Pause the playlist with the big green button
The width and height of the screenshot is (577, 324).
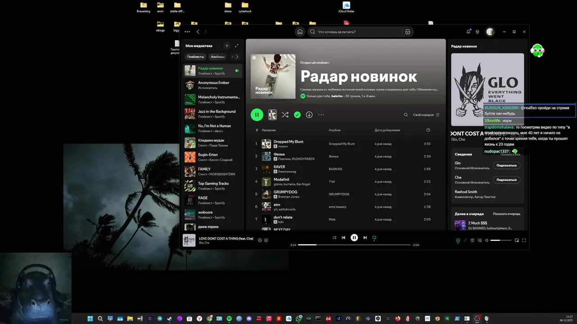click(x=257, y=115)
